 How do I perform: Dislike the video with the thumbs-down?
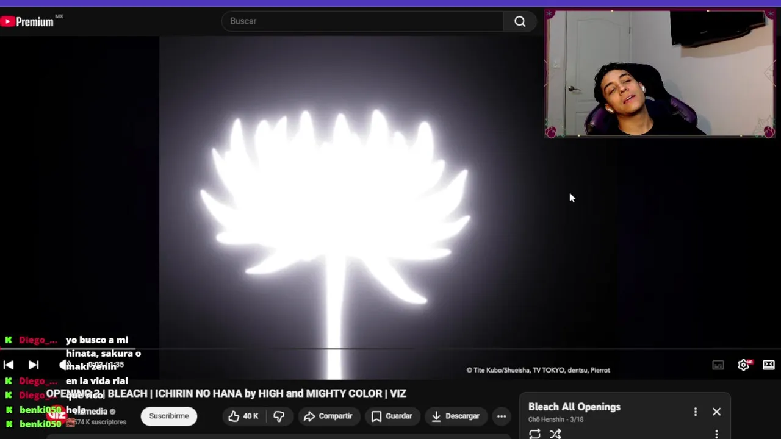(279, 416)
